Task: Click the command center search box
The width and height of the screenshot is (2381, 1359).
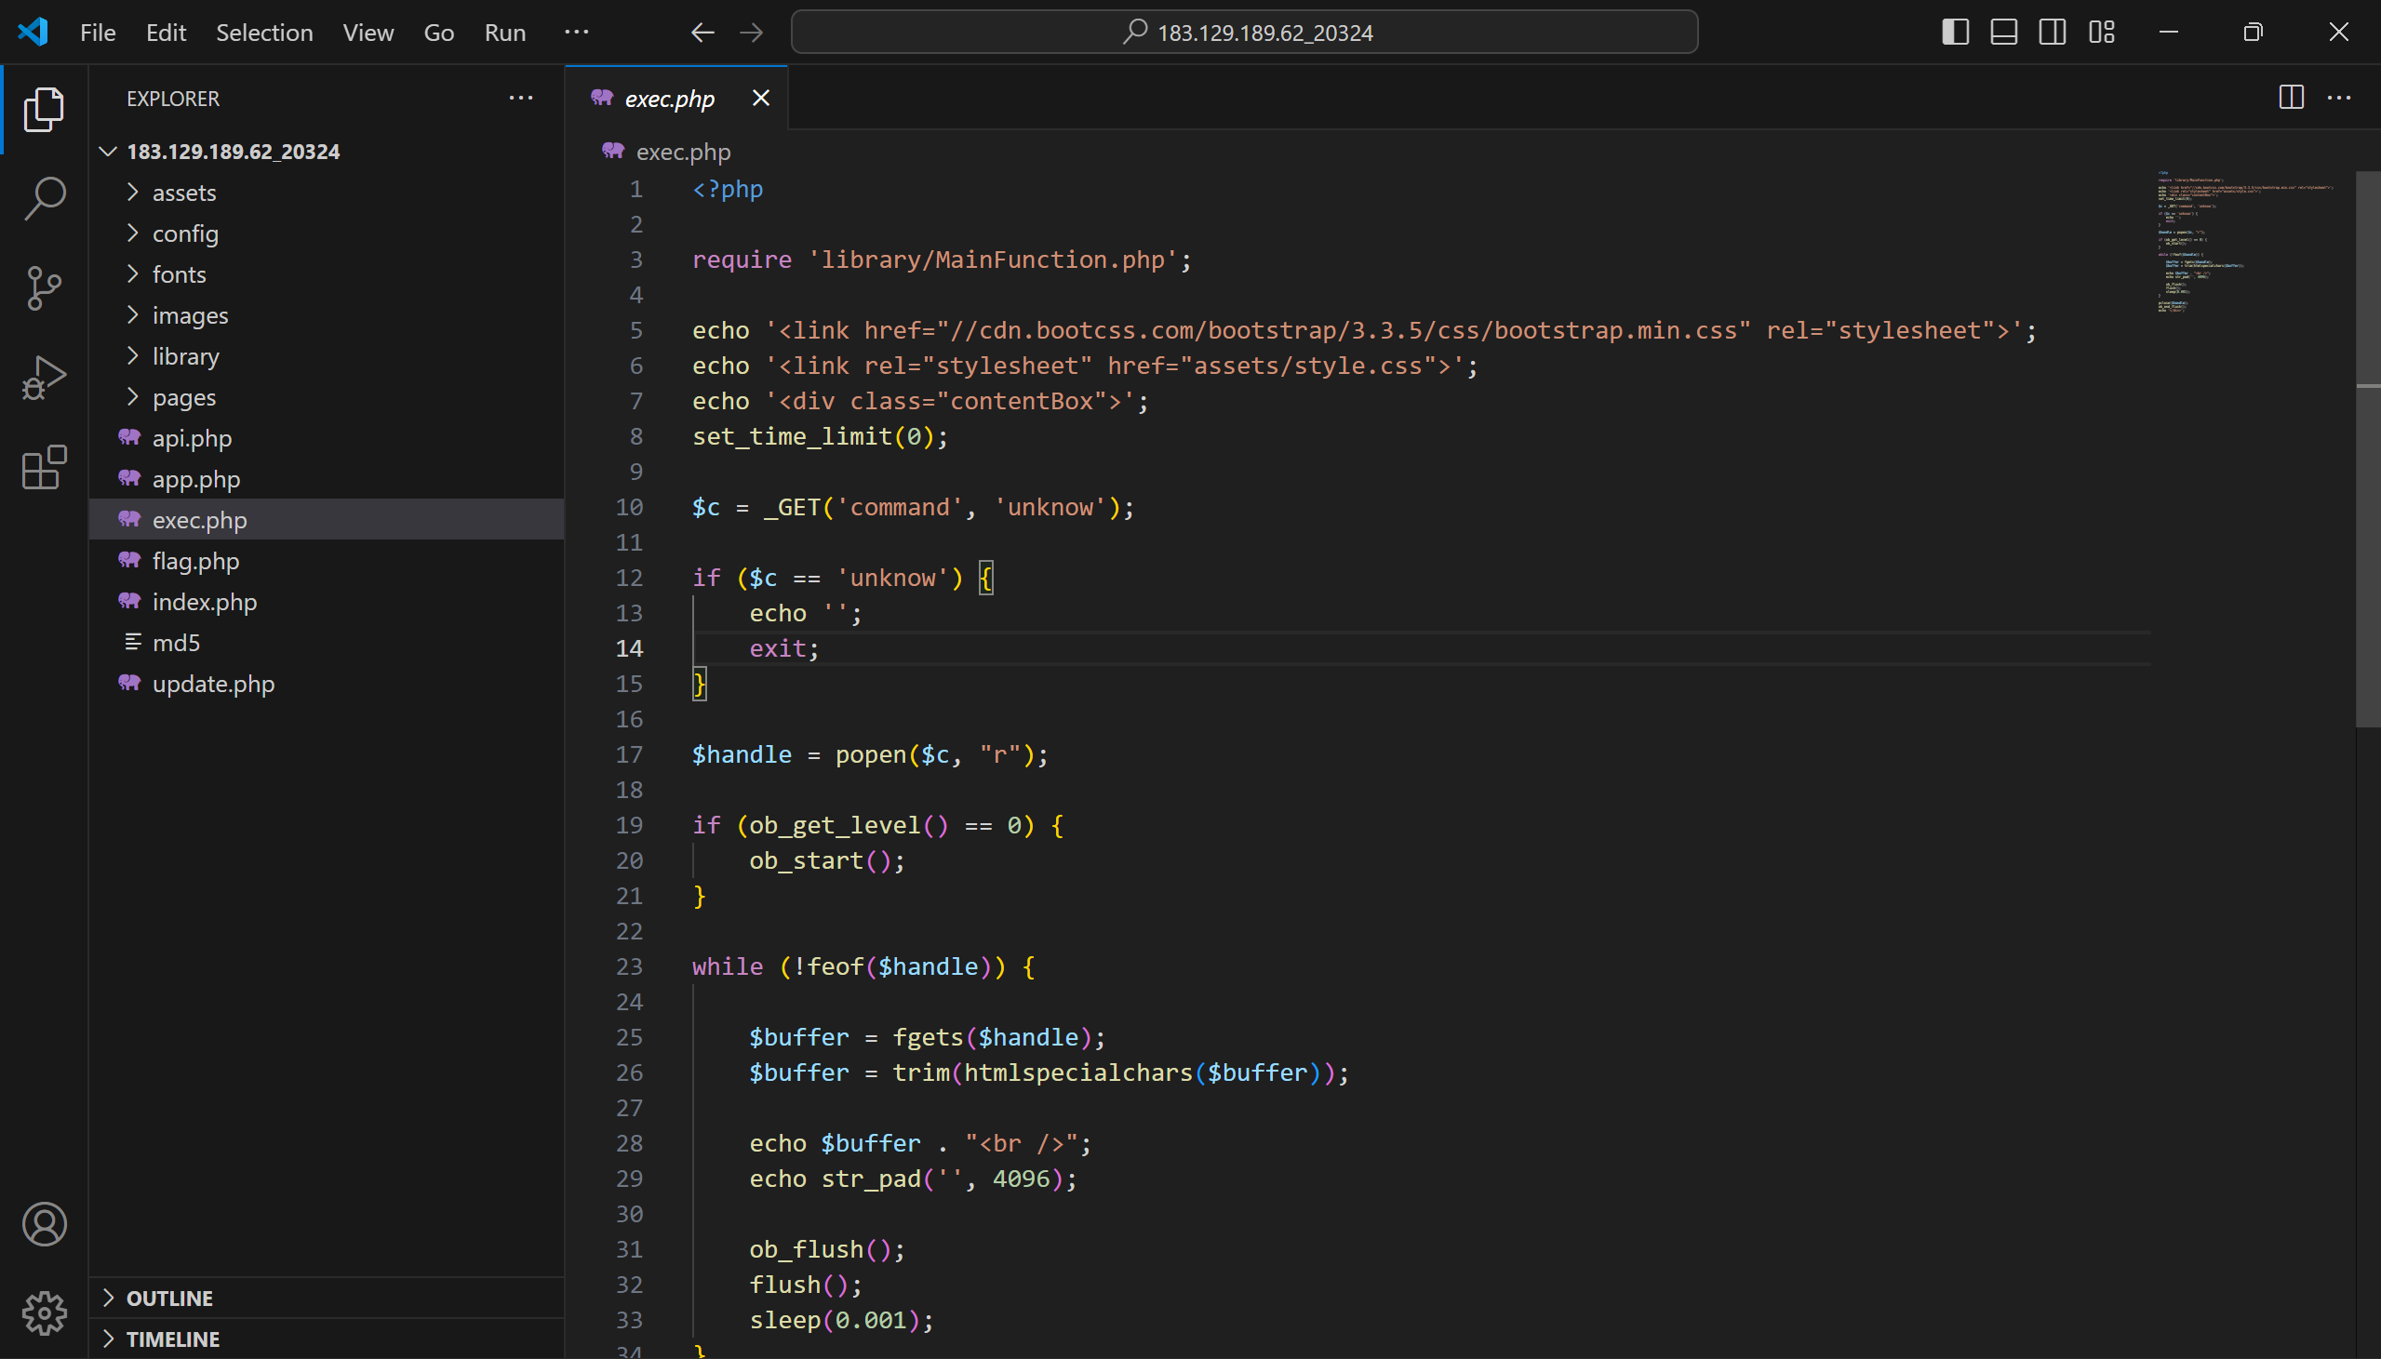Action: (1244, 33)
